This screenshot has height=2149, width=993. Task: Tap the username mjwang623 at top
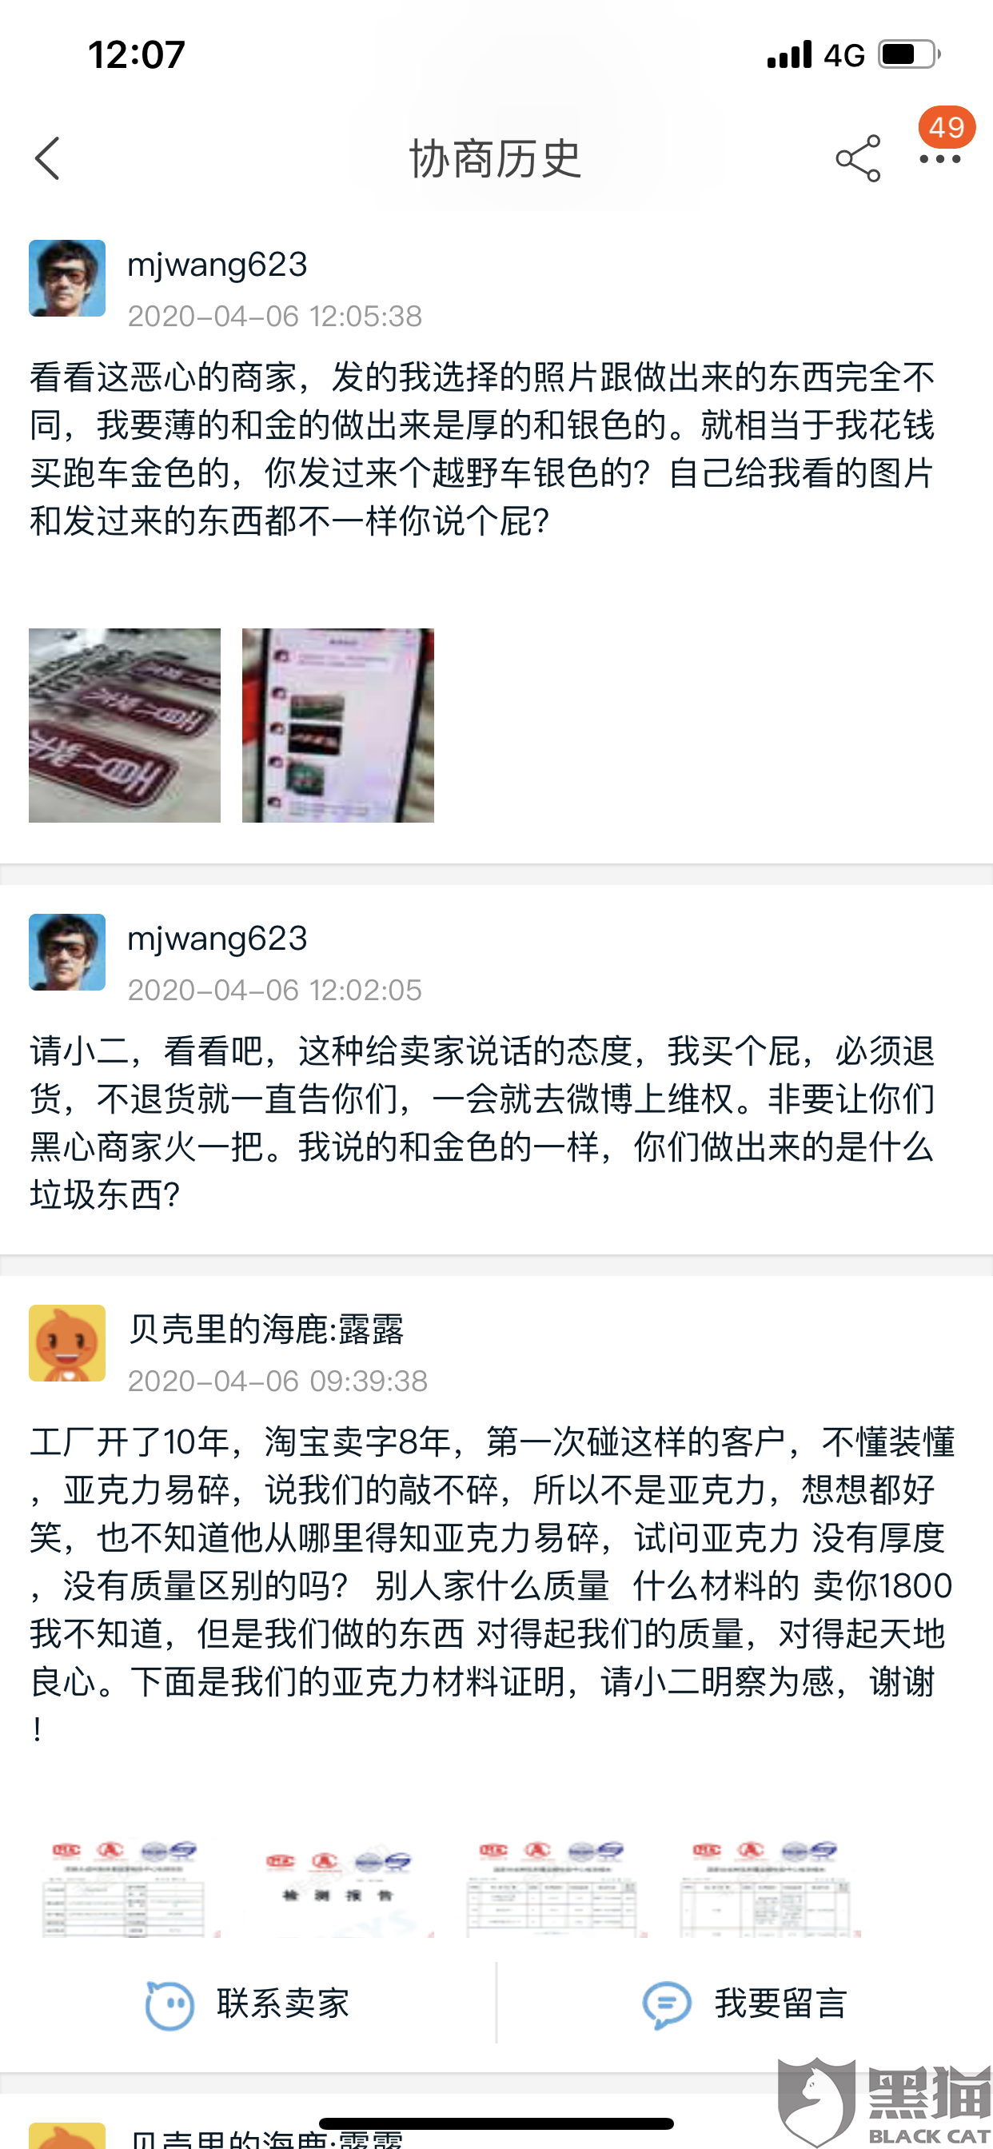[x=217, y=265]
